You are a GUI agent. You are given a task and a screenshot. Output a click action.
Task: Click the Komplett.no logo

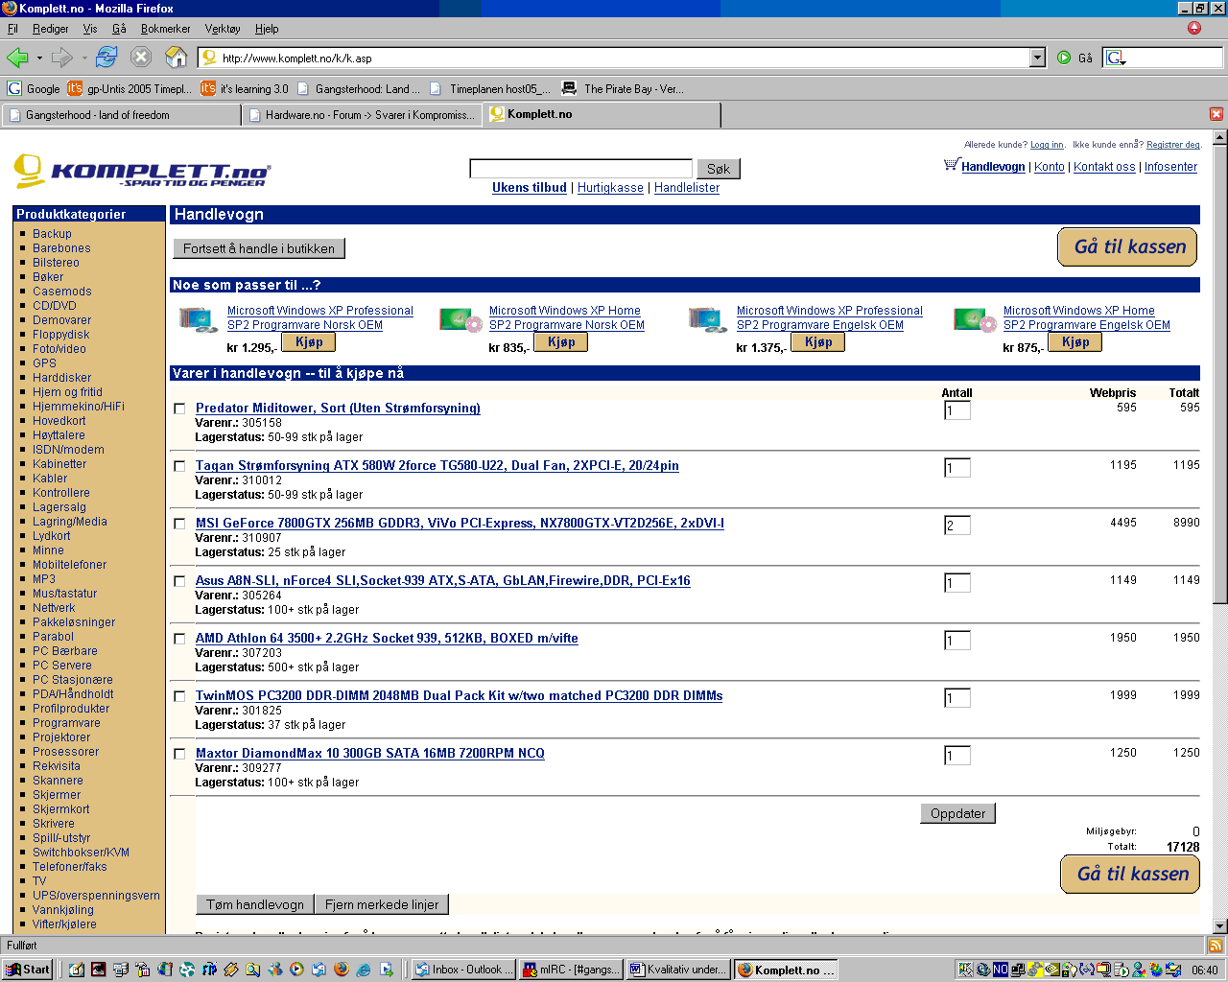tap(141, 172)
